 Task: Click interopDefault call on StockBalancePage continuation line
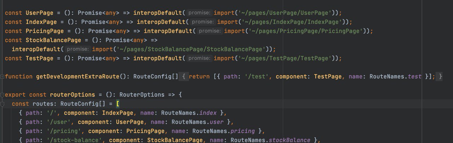point(36,49)
